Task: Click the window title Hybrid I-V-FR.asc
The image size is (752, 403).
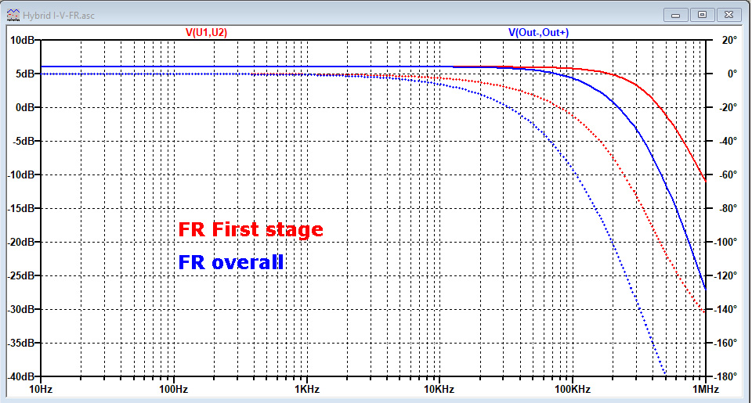Action: coord(59,16)
